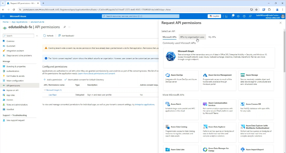The image size is (286, 153).
Task: Select the Microsoft Graph API card
Action: click(x=219, y=58)
